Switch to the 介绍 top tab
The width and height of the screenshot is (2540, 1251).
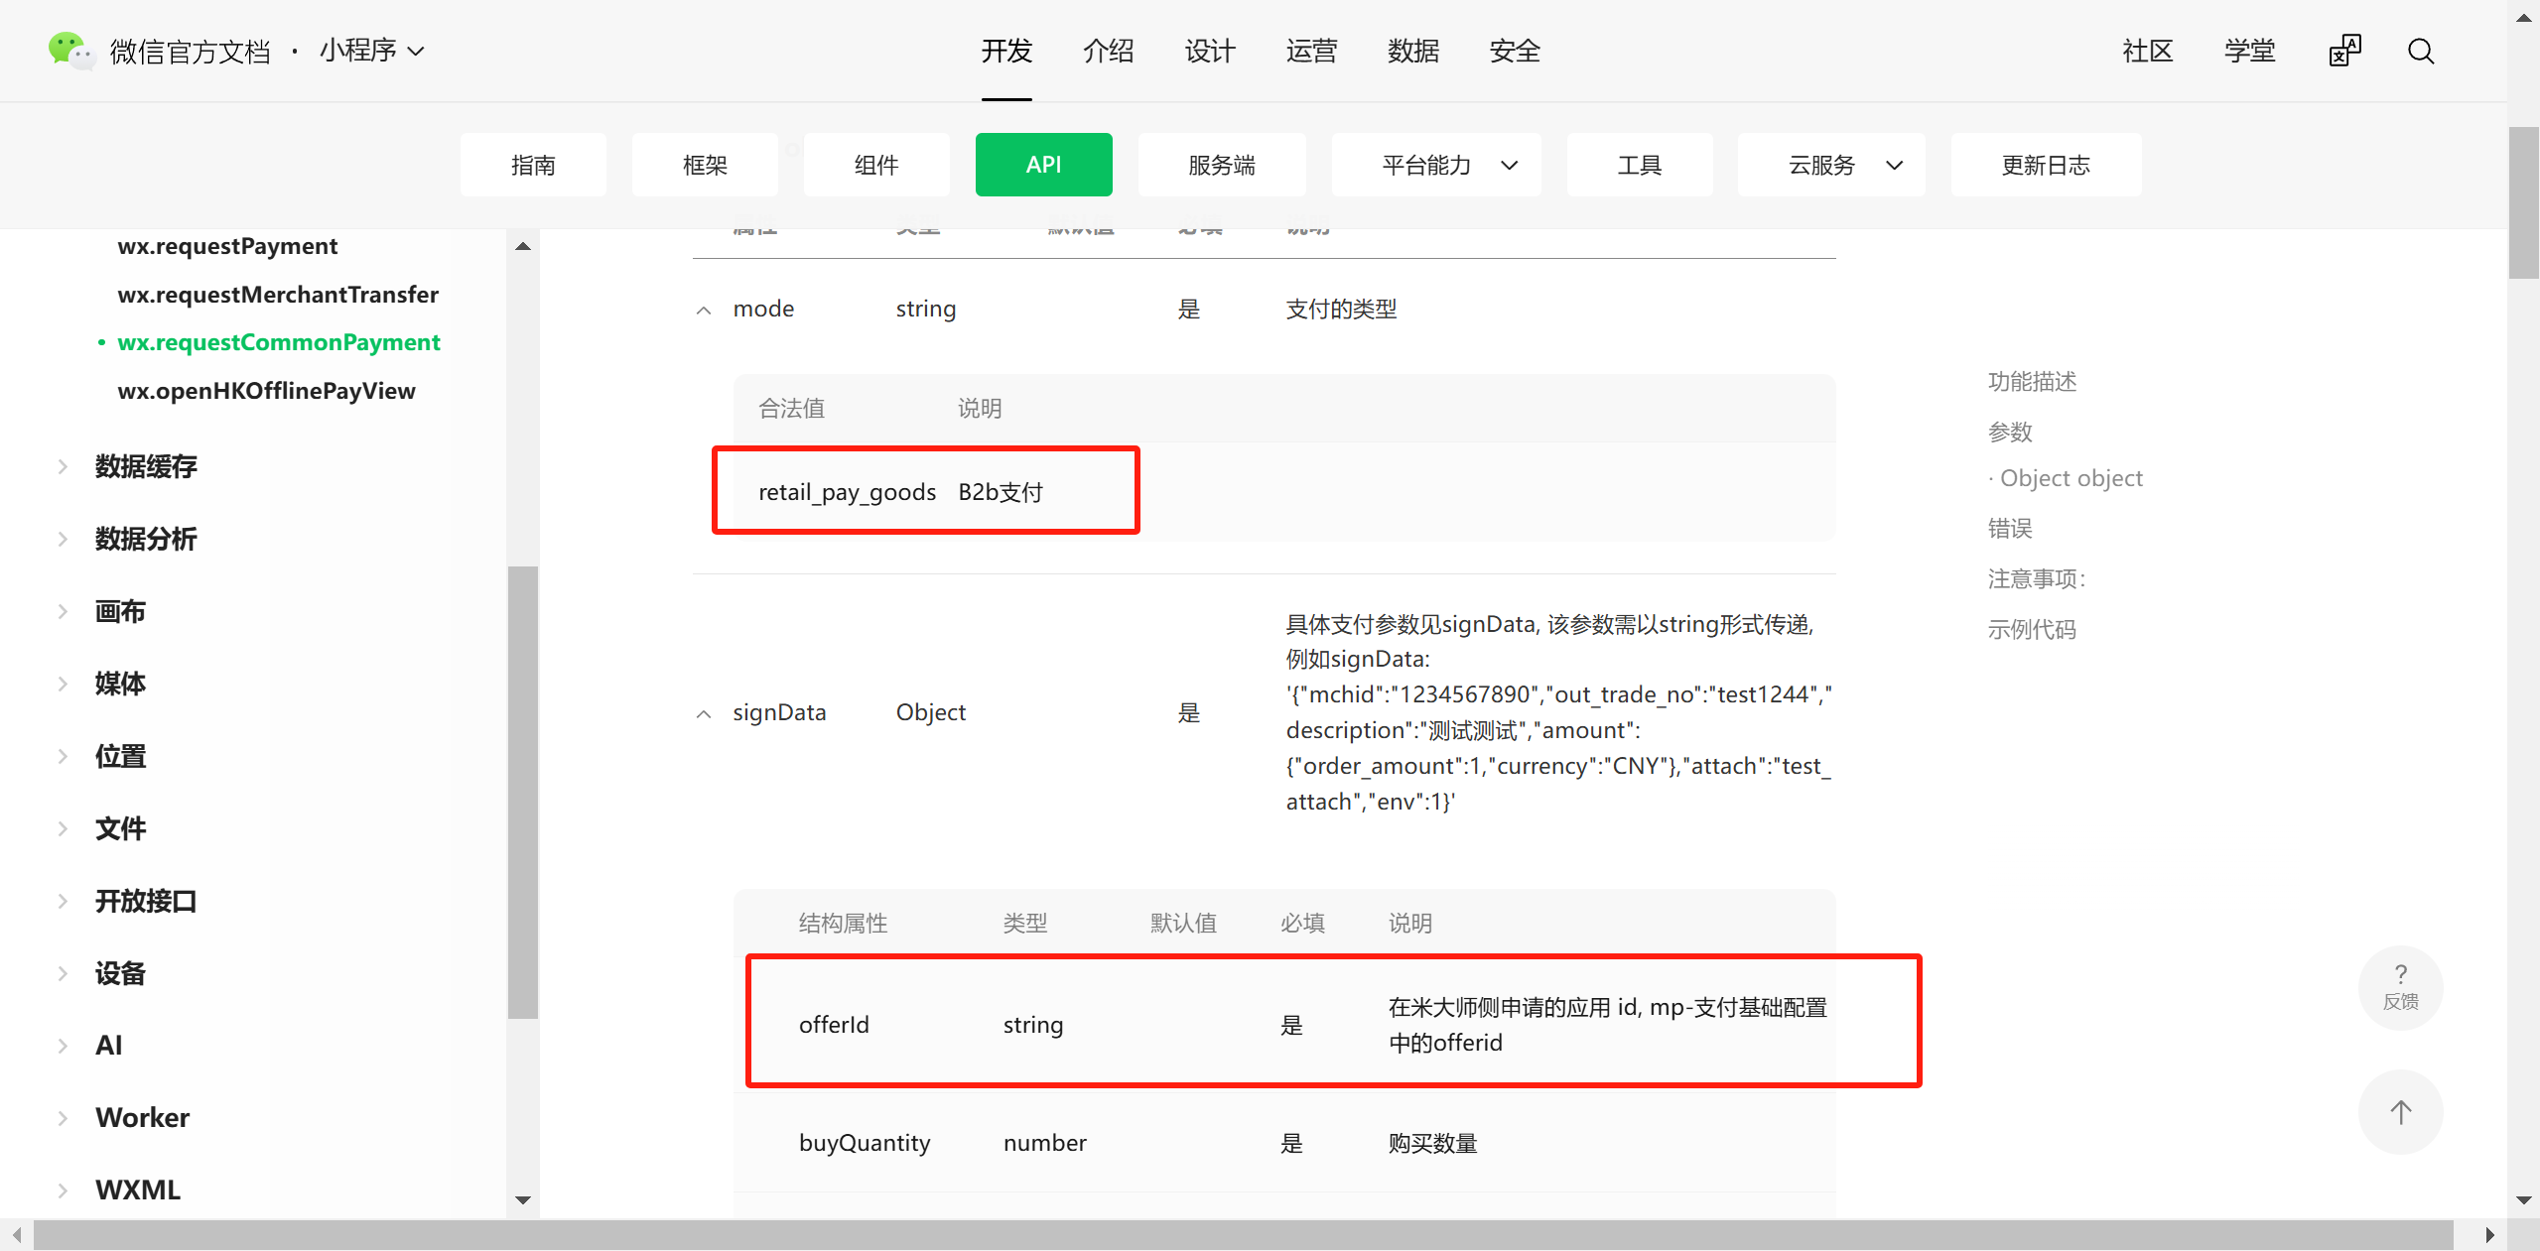point(1109,51)
